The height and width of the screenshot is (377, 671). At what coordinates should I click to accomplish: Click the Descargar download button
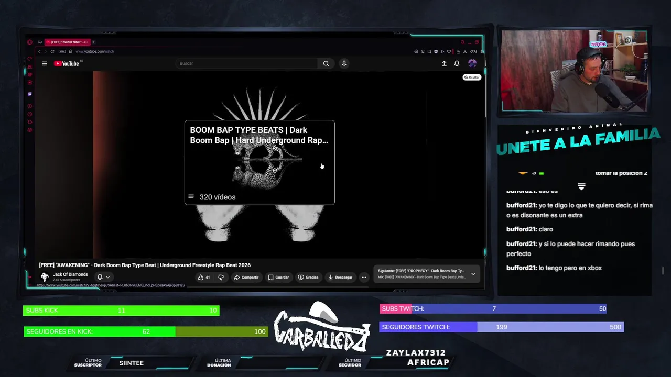click(x=340, y=277)
